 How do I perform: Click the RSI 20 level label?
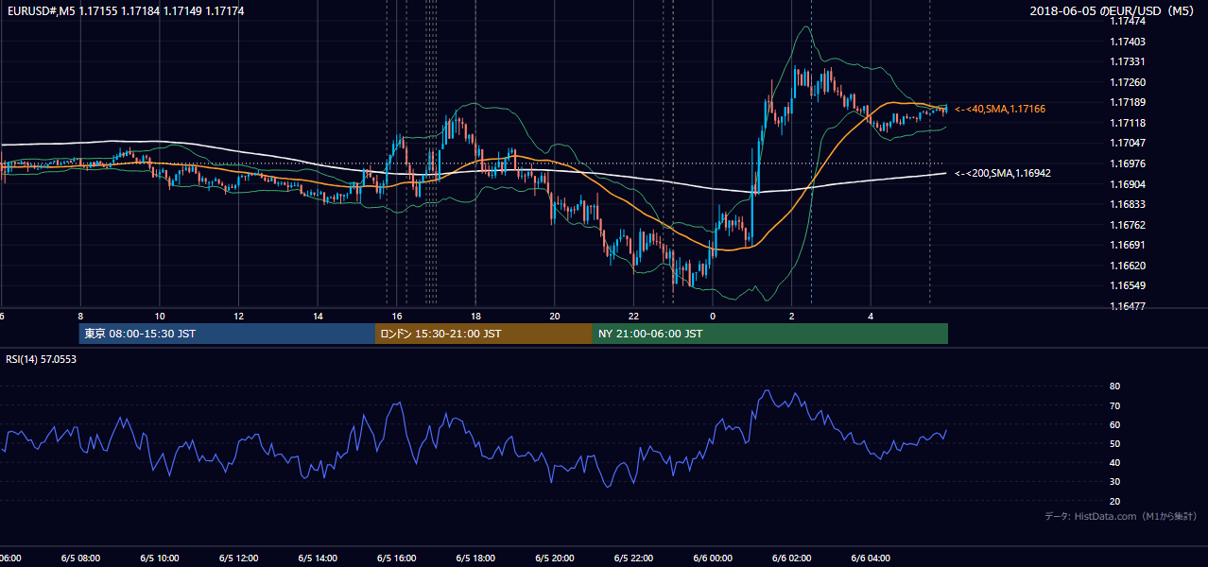pyautogui.click(x=1115, y=501)
